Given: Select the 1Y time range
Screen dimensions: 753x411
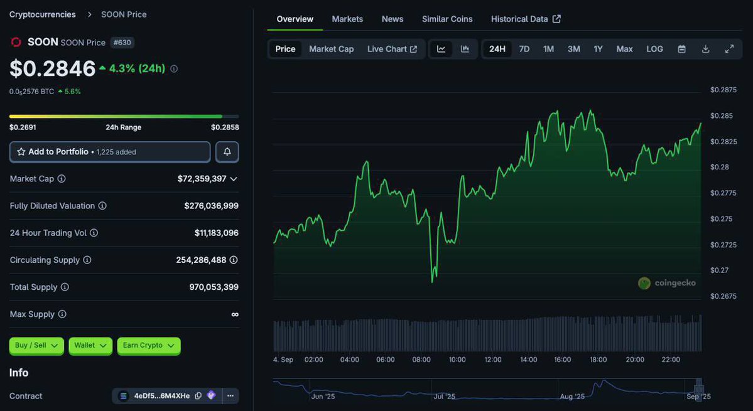Looking at the screenshot, I should [598, 49].
